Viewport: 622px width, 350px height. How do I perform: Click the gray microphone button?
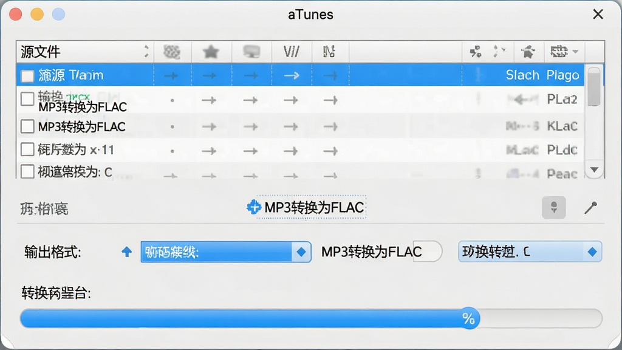(554, 207)
